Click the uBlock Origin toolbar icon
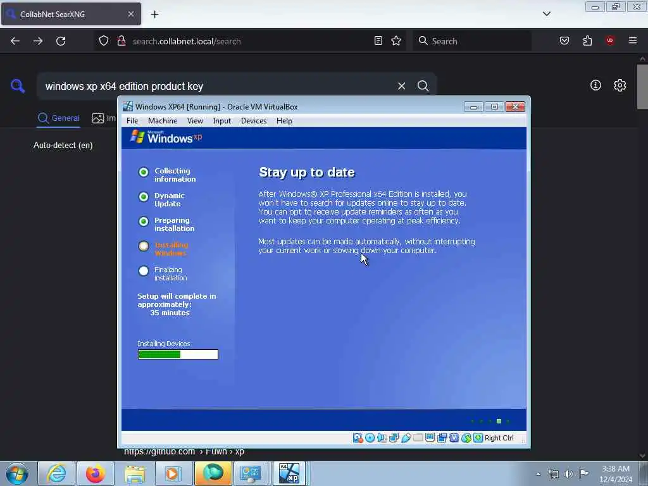 609,40
